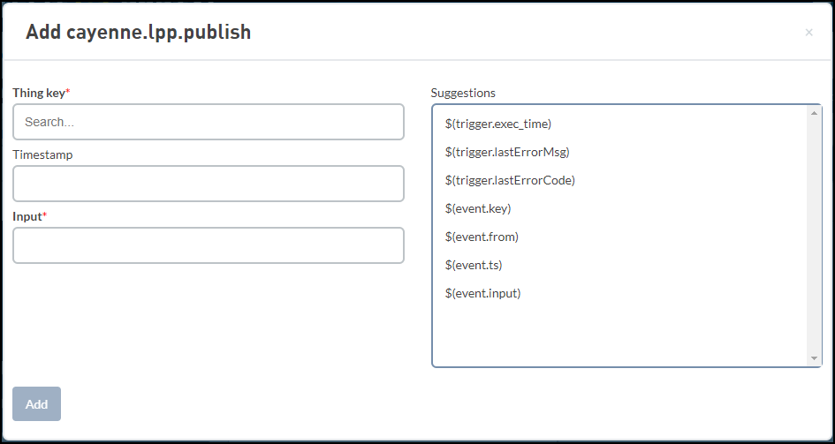Click the Thing key label
835x444 pixels.
pos(39,93)
